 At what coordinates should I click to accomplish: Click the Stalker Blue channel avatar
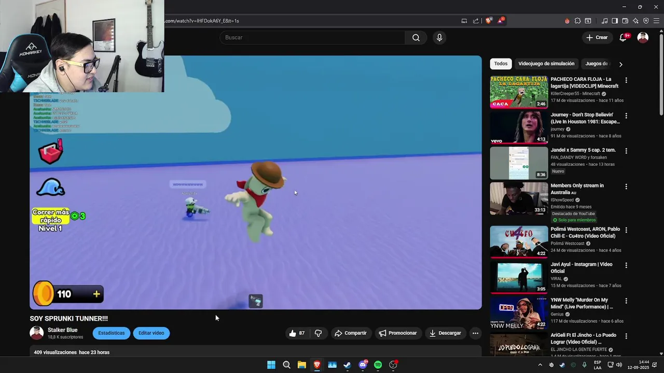pyautogui.click(x=36, y=333)
